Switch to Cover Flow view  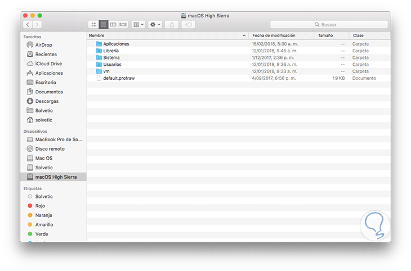123,25
